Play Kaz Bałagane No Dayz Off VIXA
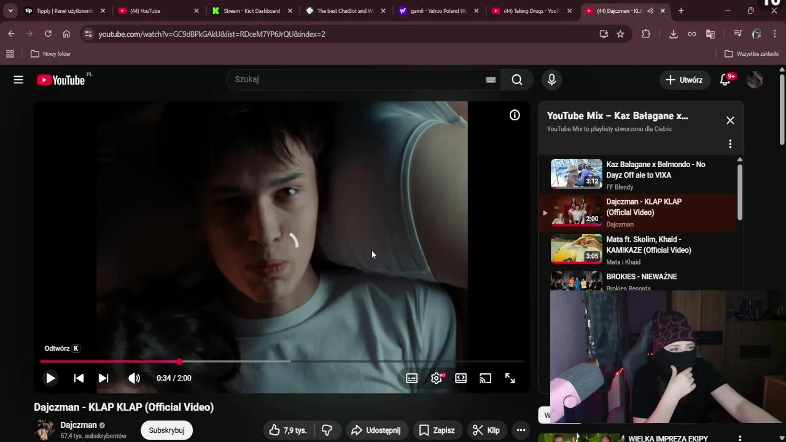Image resolution: width=786 pixels, height=442 pixels. (x=637, y=175)
